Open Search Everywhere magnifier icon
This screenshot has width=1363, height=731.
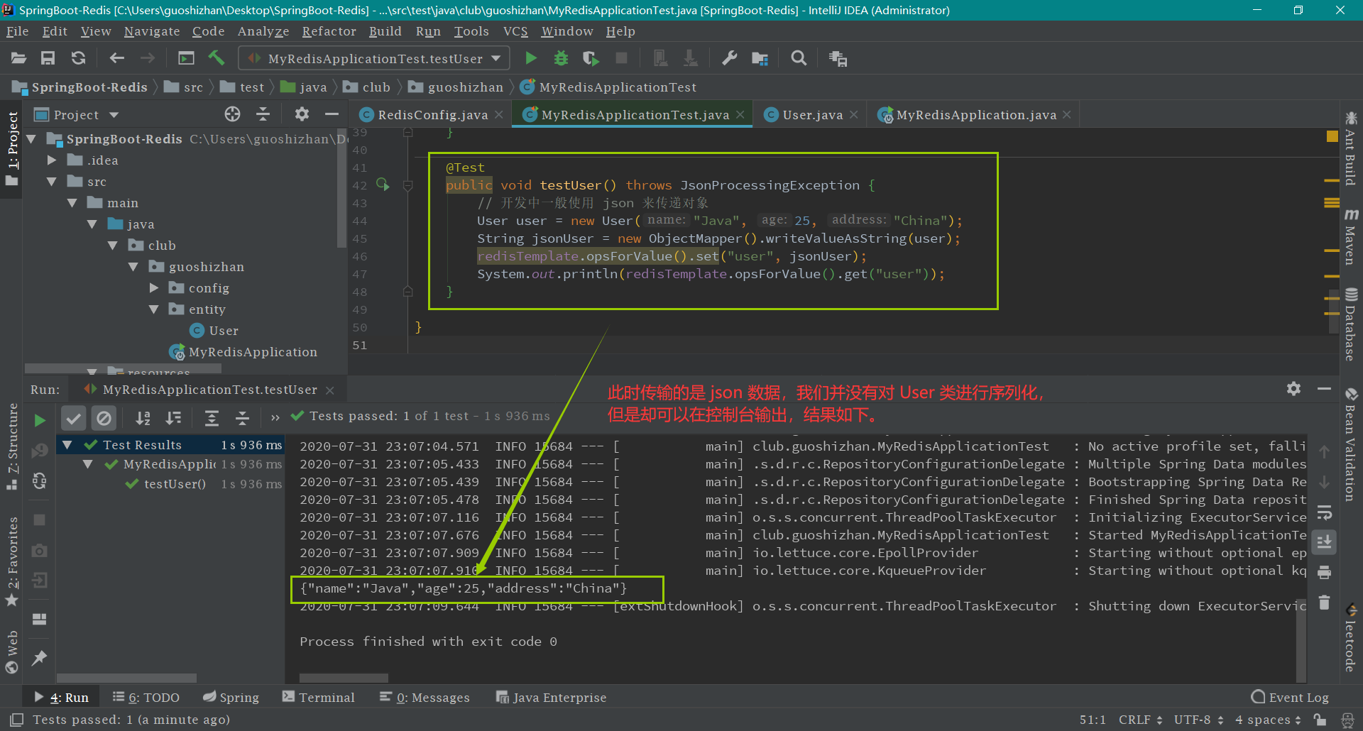tap(799, 58)
